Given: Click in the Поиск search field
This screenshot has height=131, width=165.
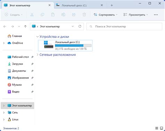Looking at the screenshot, I should (124, 26).
